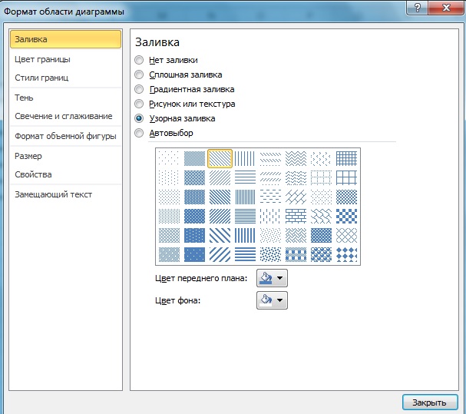Image resolution: width=466 pixels, height=414 pixels.
Task: Click the background color paint bucket swatch
Action: 265,300
